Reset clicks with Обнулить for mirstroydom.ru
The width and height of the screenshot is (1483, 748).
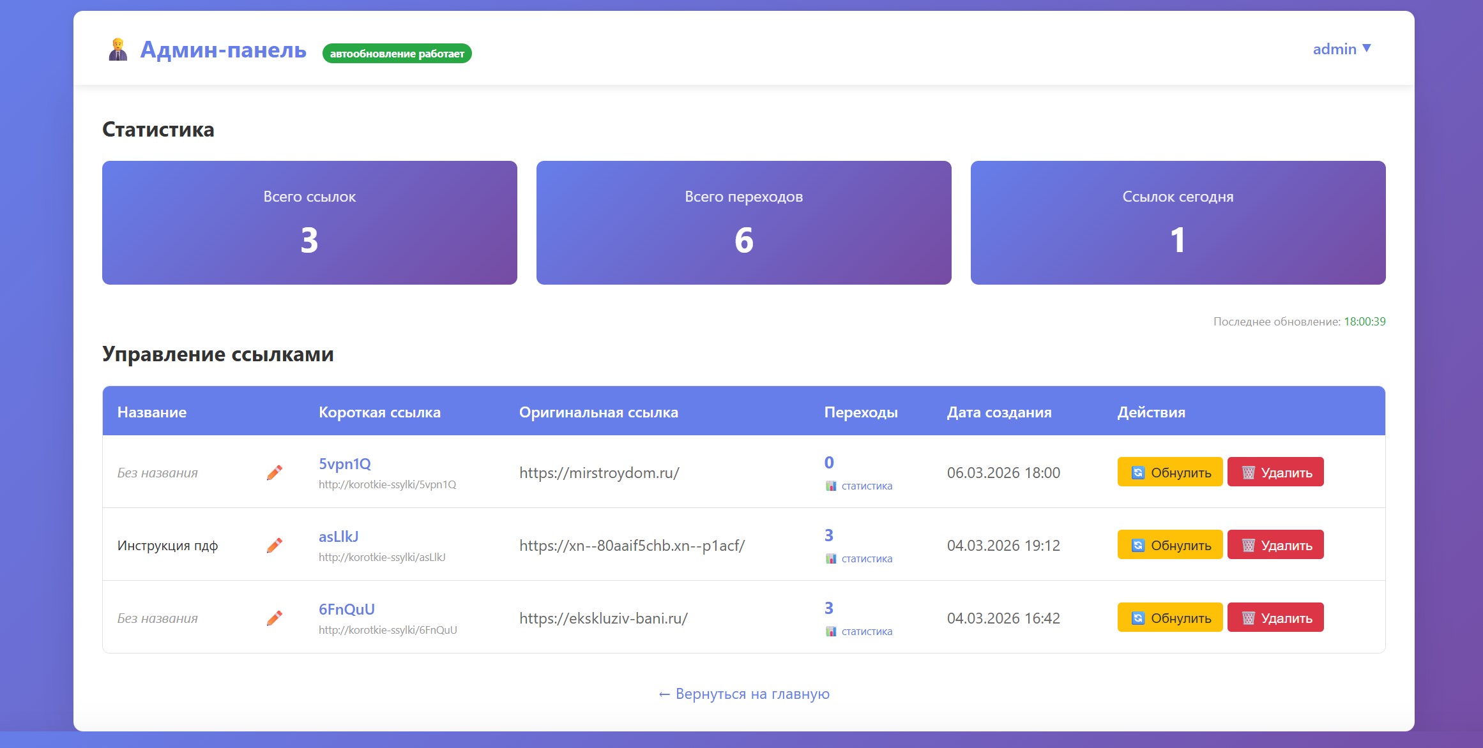pos(1169,472)
